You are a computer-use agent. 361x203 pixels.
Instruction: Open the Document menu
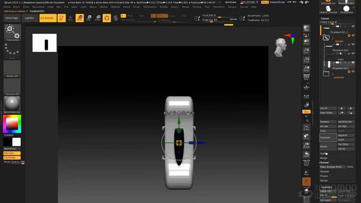(x=38, y=7)
